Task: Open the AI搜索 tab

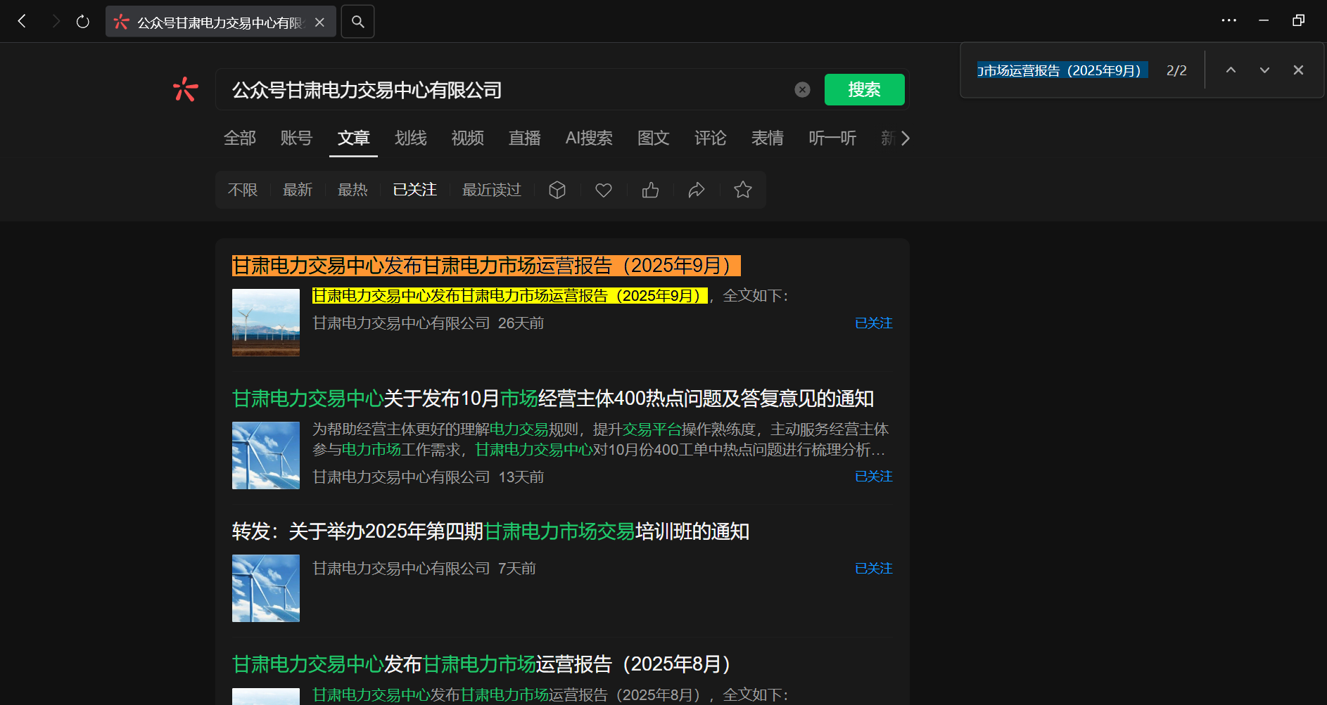Action: (x=589, y=138)
